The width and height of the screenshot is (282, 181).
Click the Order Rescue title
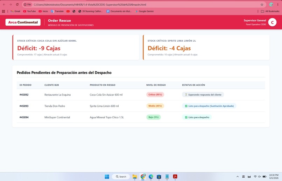[x=59, y=21]
